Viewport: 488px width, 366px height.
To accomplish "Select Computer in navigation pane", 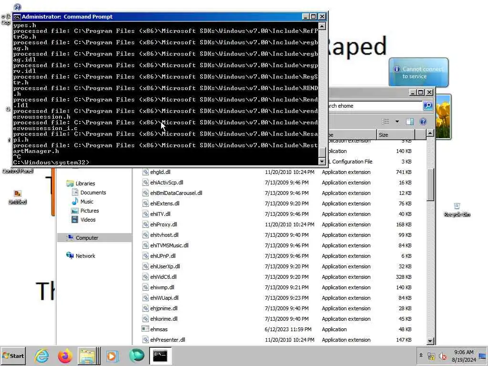I will coord(87,238).
